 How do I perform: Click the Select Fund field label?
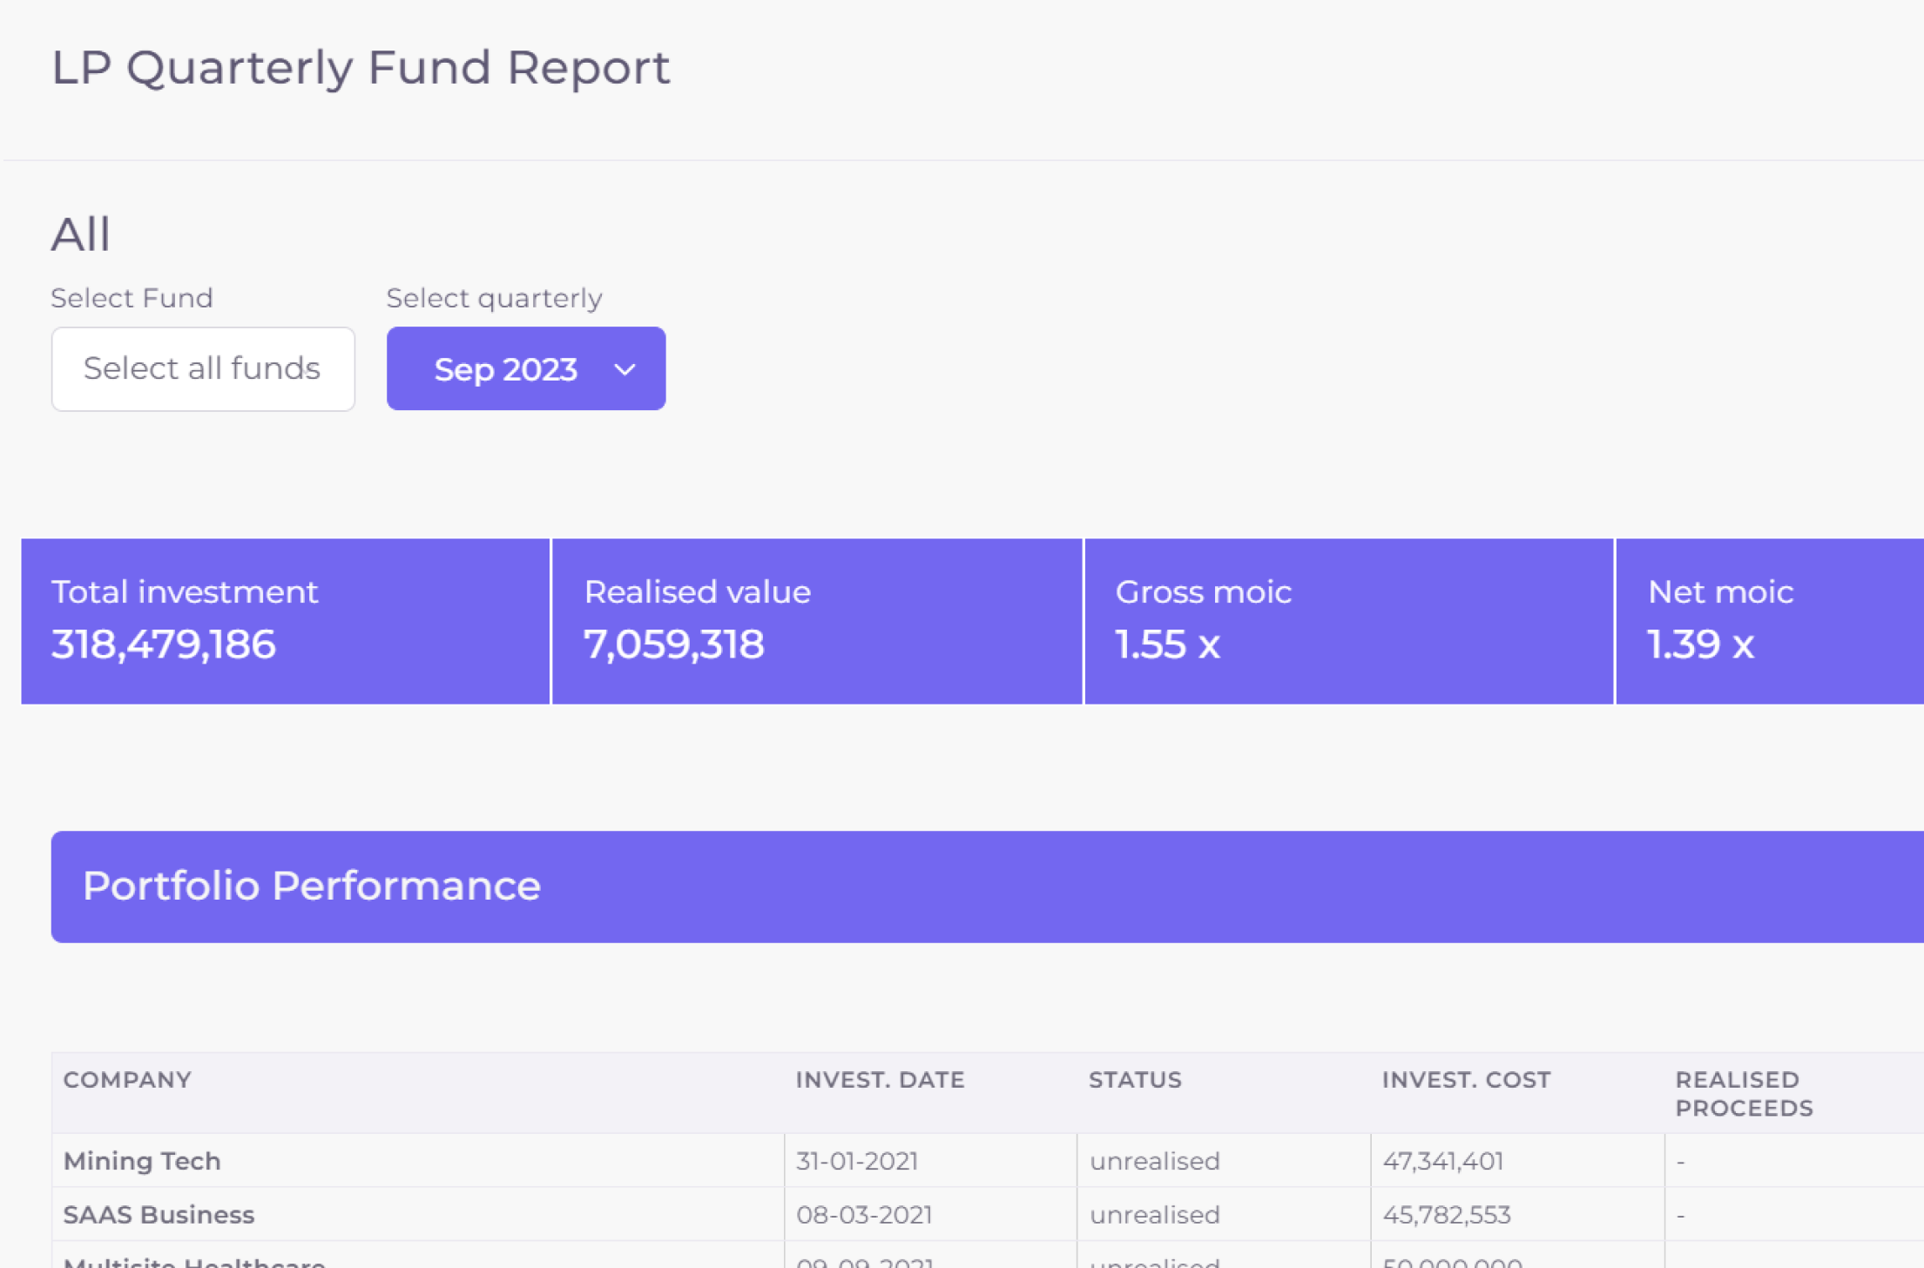(x=132, y=297)
